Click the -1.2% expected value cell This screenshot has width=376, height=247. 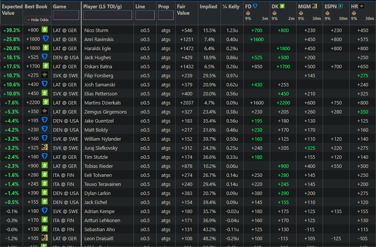pos(11,239)
